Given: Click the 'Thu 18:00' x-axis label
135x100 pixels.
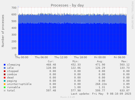Looking at the screenshot, I should [x=80, y=57].
